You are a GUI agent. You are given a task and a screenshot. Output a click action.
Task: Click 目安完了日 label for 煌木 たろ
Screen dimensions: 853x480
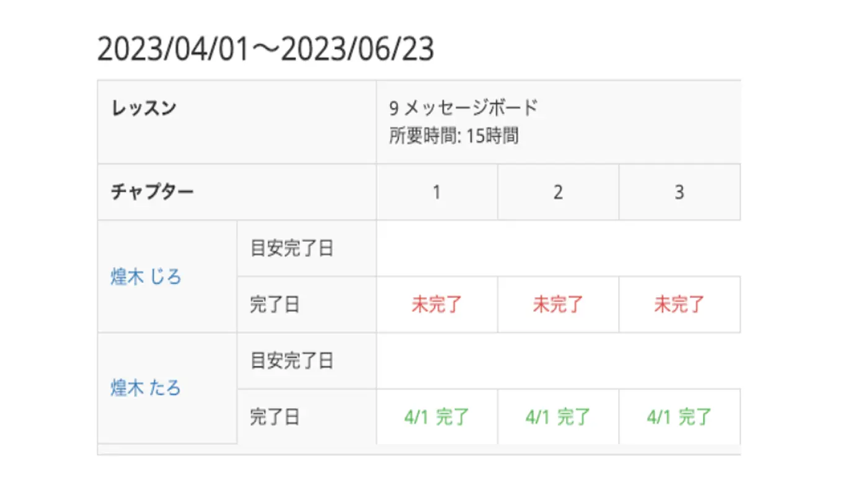[292, 360]
